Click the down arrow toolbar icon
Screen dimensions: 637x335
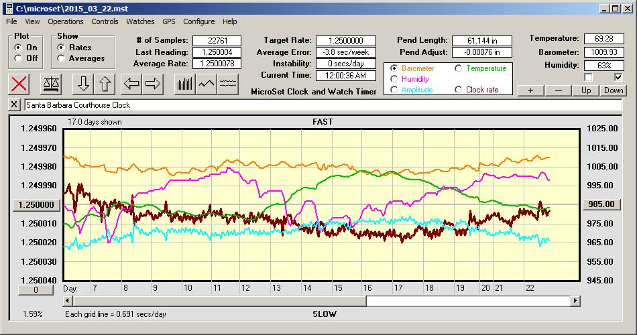click(x=83, y=84)
